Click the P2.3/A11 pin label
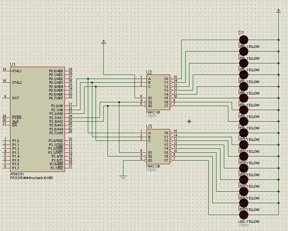Screen dimensions: 288x231 tap(56, 118)
